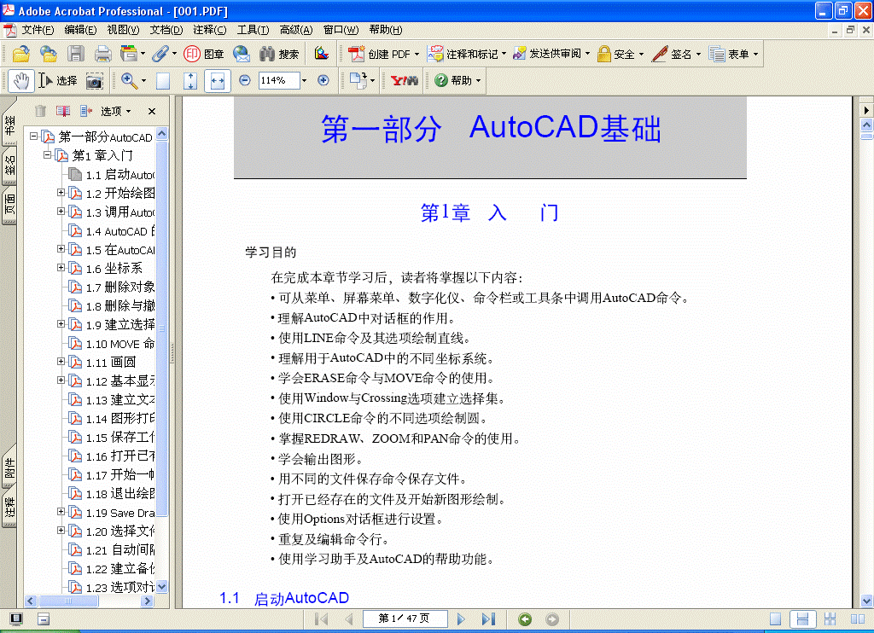Open the 文档 menu
Viewport: 874px width, 633px height.
[x=166, y=30]
